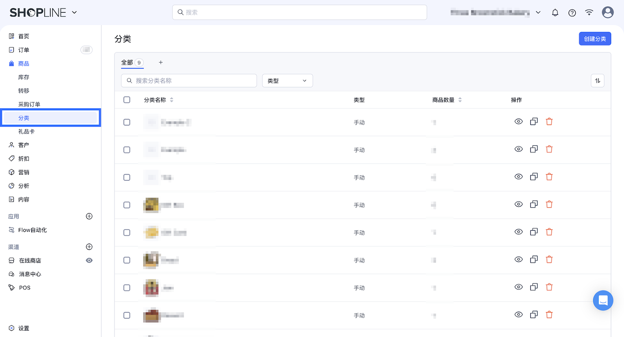Click the sort order button above table
Viewport: 624px width, 337px height.
(597, 81)
